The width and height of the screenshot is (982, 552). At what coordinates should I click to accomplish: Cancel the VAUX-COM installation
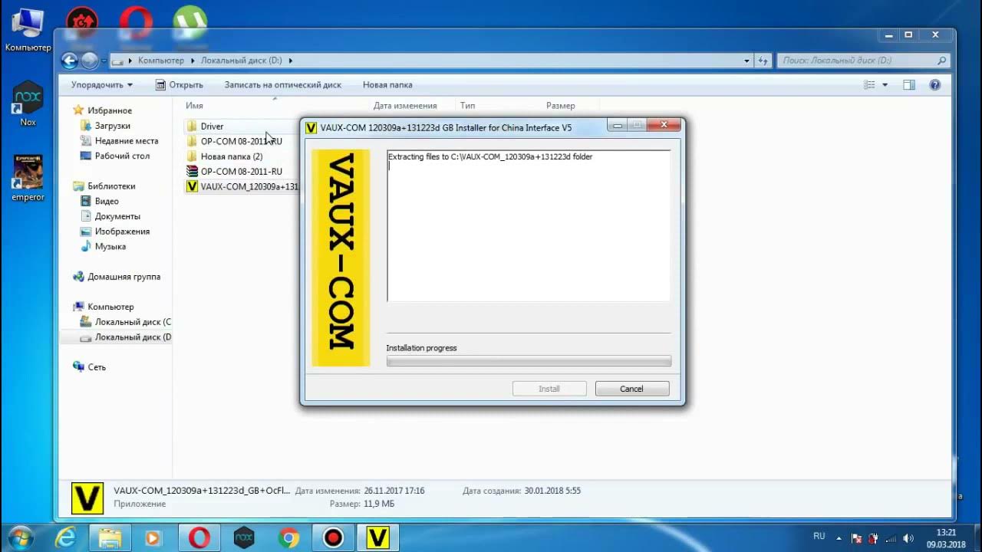632,389
